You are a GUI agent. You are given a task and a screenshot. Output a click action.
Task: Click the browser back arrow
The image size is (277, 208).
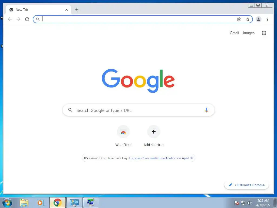pos(10,19)
